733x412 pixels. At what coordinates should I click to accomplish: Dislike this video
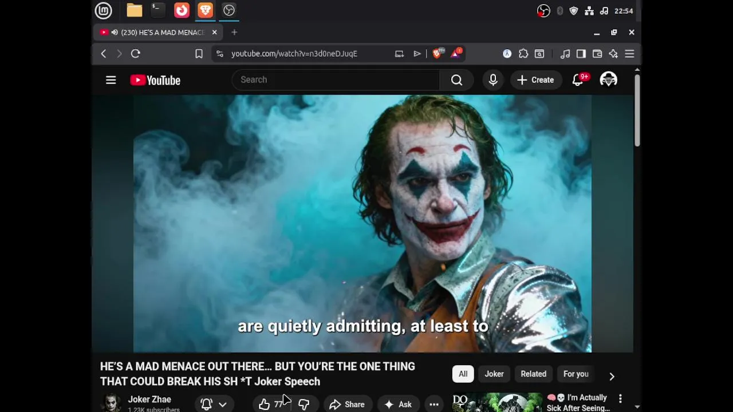[304, 405]
